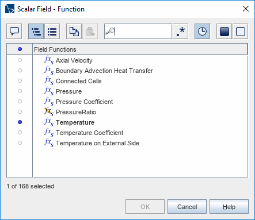
Task: Open Help for this dialog
Action: click(229, 207)
